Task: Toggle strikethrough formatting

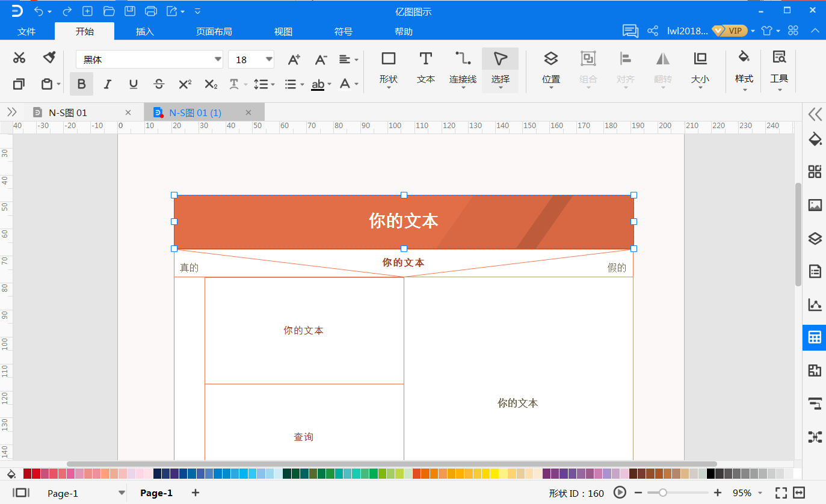Action: pos(159,84)
